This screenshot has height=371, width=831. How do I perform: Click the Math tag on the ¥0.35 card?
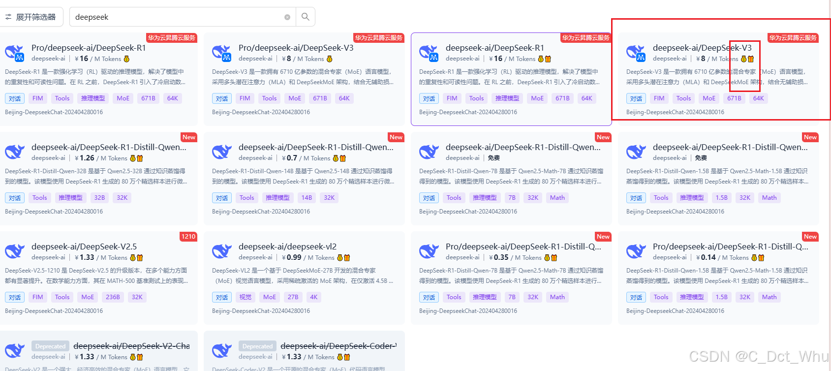(557, 297)
